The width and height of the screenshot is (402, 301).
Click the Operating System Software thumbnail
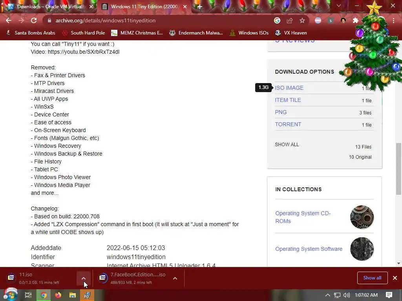tap(362, 249)
